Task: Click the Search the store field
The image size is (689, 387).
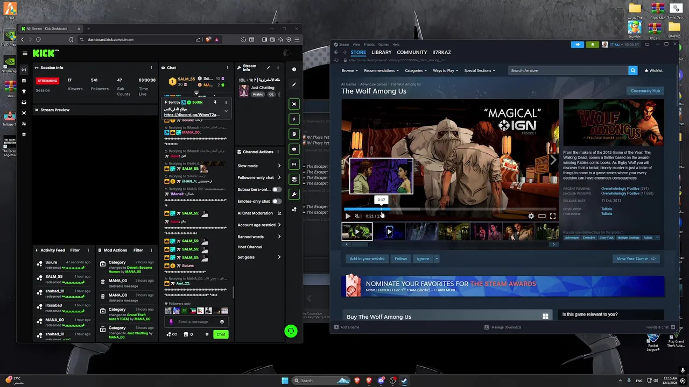Action: [568, 70]
